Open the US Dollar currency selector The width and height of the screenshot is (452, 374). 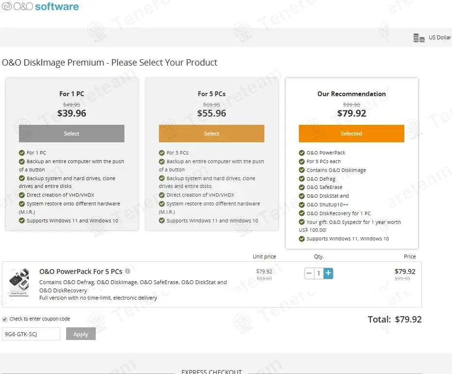(439, 37)
